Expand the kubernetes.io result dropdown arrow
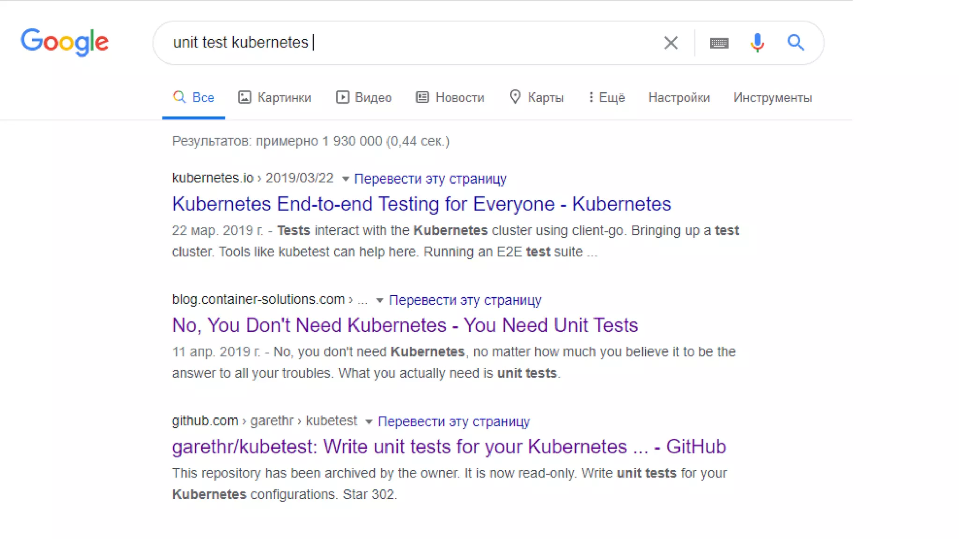This screenshot has height=539, width=959. [346, 179]
